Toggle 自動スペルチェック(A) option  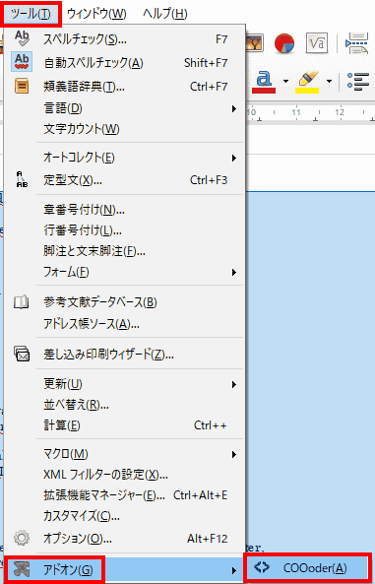(124, 63)
